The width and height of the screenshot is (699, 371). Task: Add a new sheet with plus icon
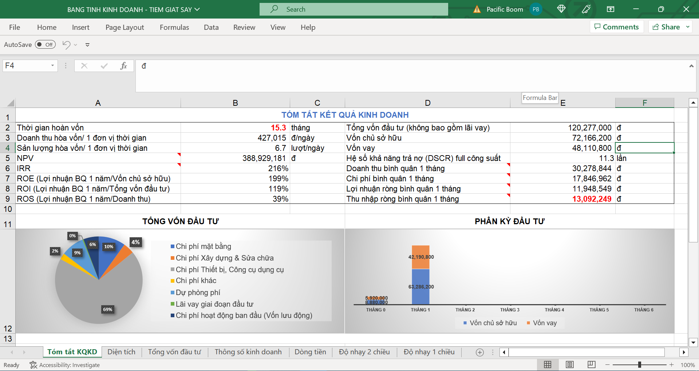pos(480,352)
